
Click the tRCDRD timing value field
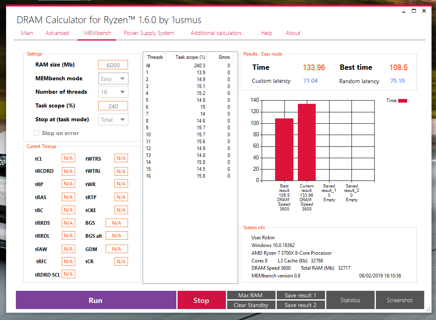(68, 171)
